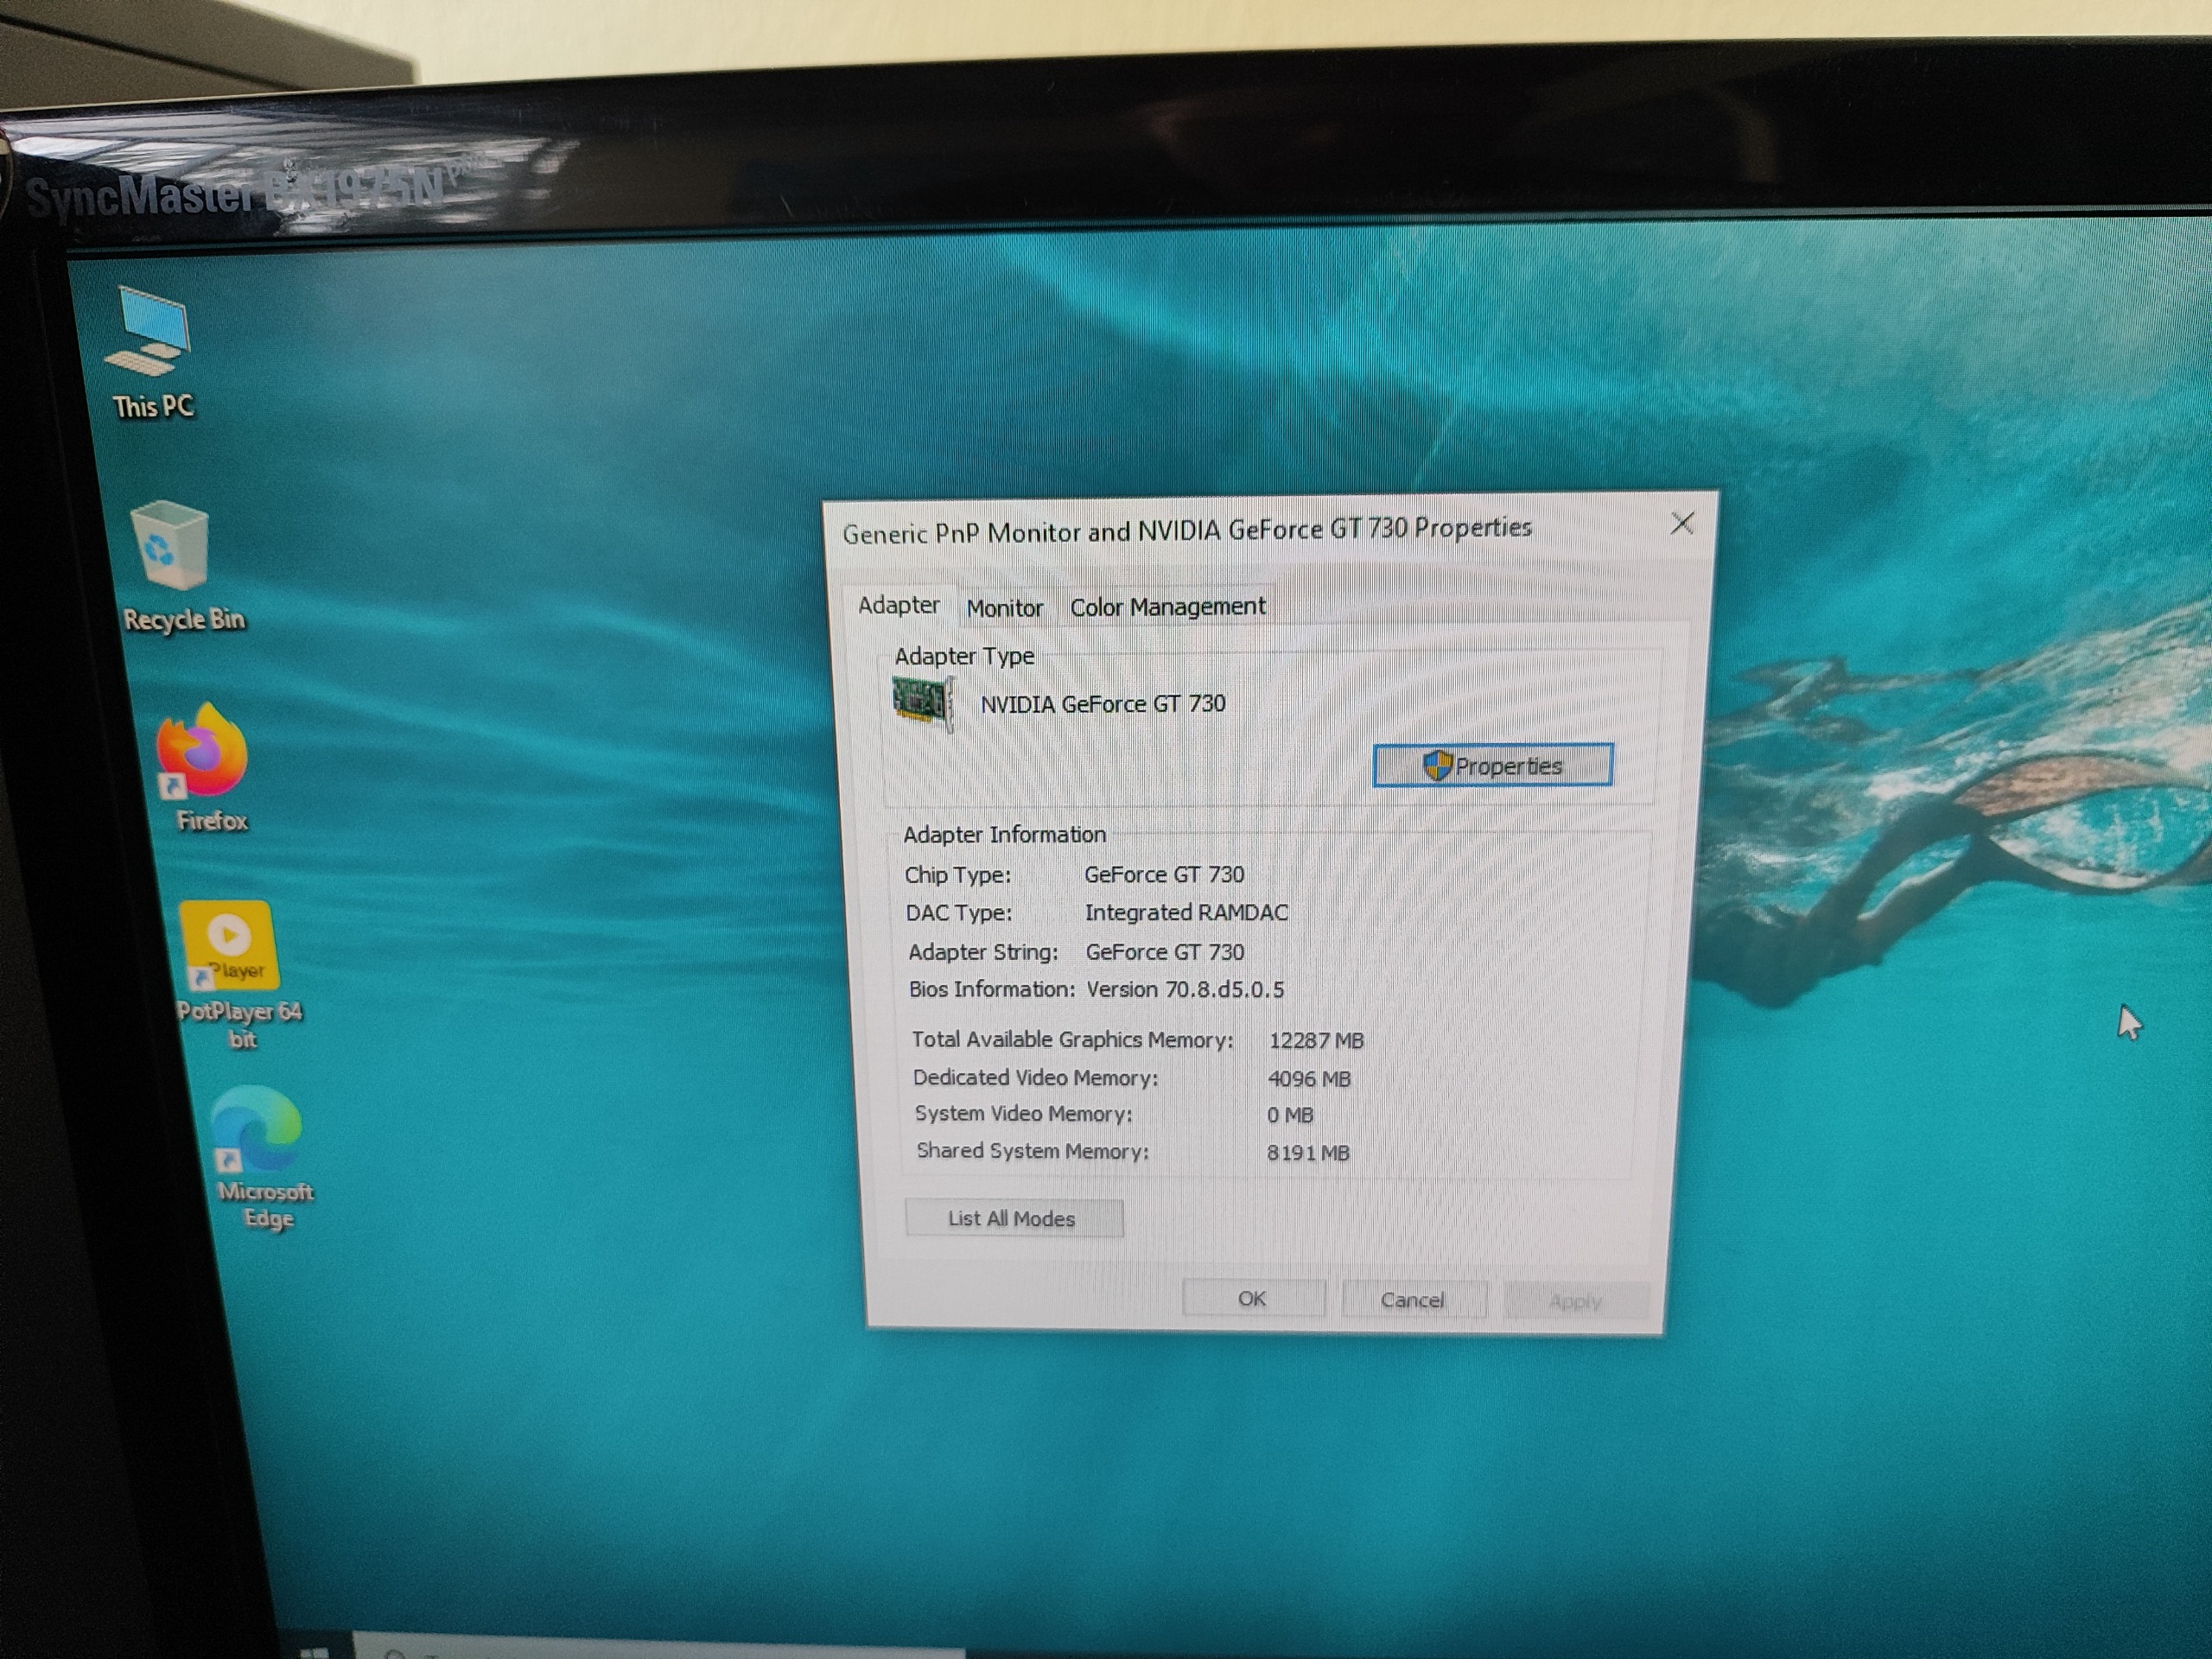2212x1659 pixels.
Task: Click the taskbar search box
Action: point(600,1654)
